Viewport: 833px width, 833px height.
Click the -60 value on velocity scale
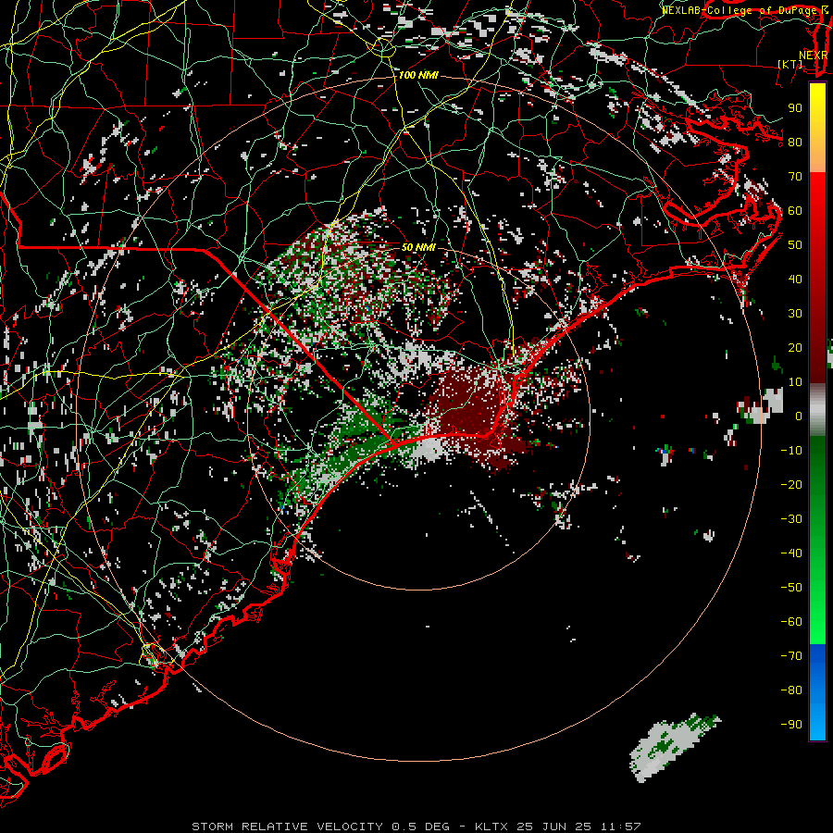[x=791, y=622]
